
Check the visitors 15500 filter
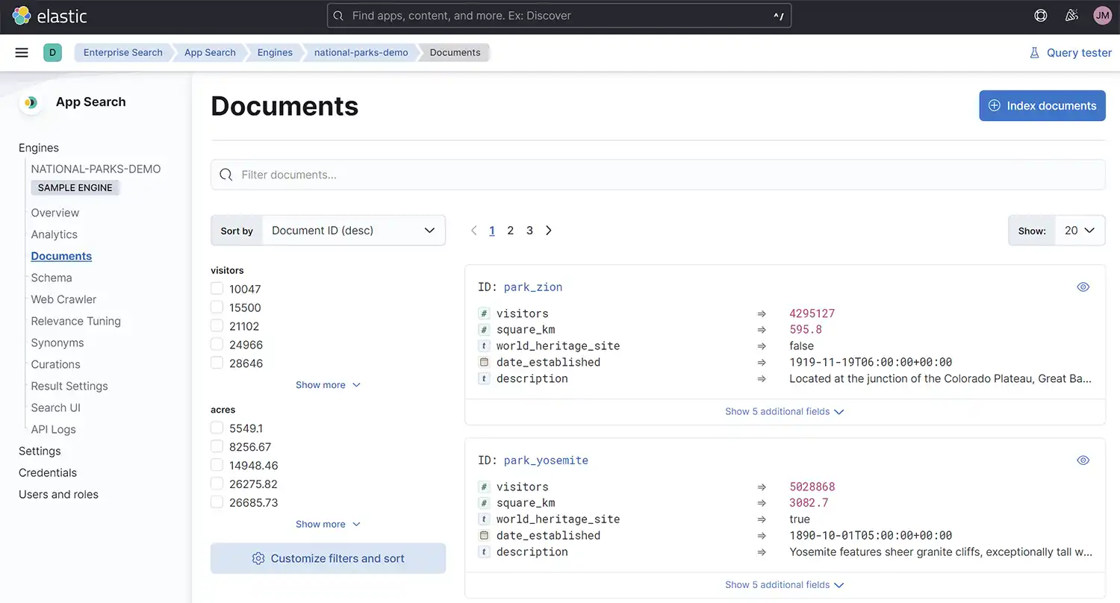click(217, 307)
